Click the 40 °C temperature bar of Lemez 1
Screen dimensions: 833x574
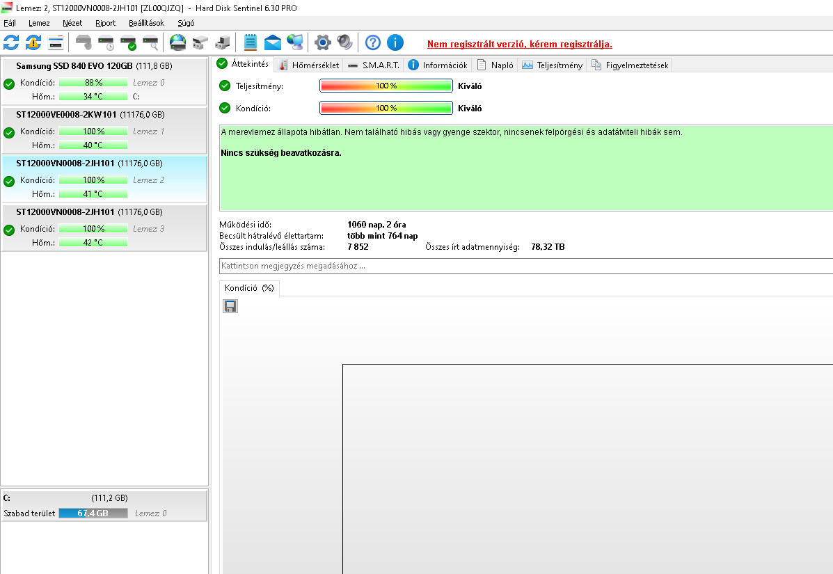click(93, 145)
